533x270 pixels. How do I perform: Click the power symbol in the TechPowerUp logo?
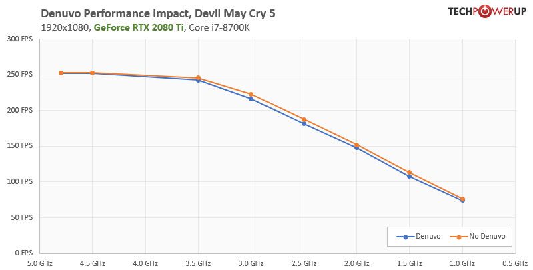point(486,11)
